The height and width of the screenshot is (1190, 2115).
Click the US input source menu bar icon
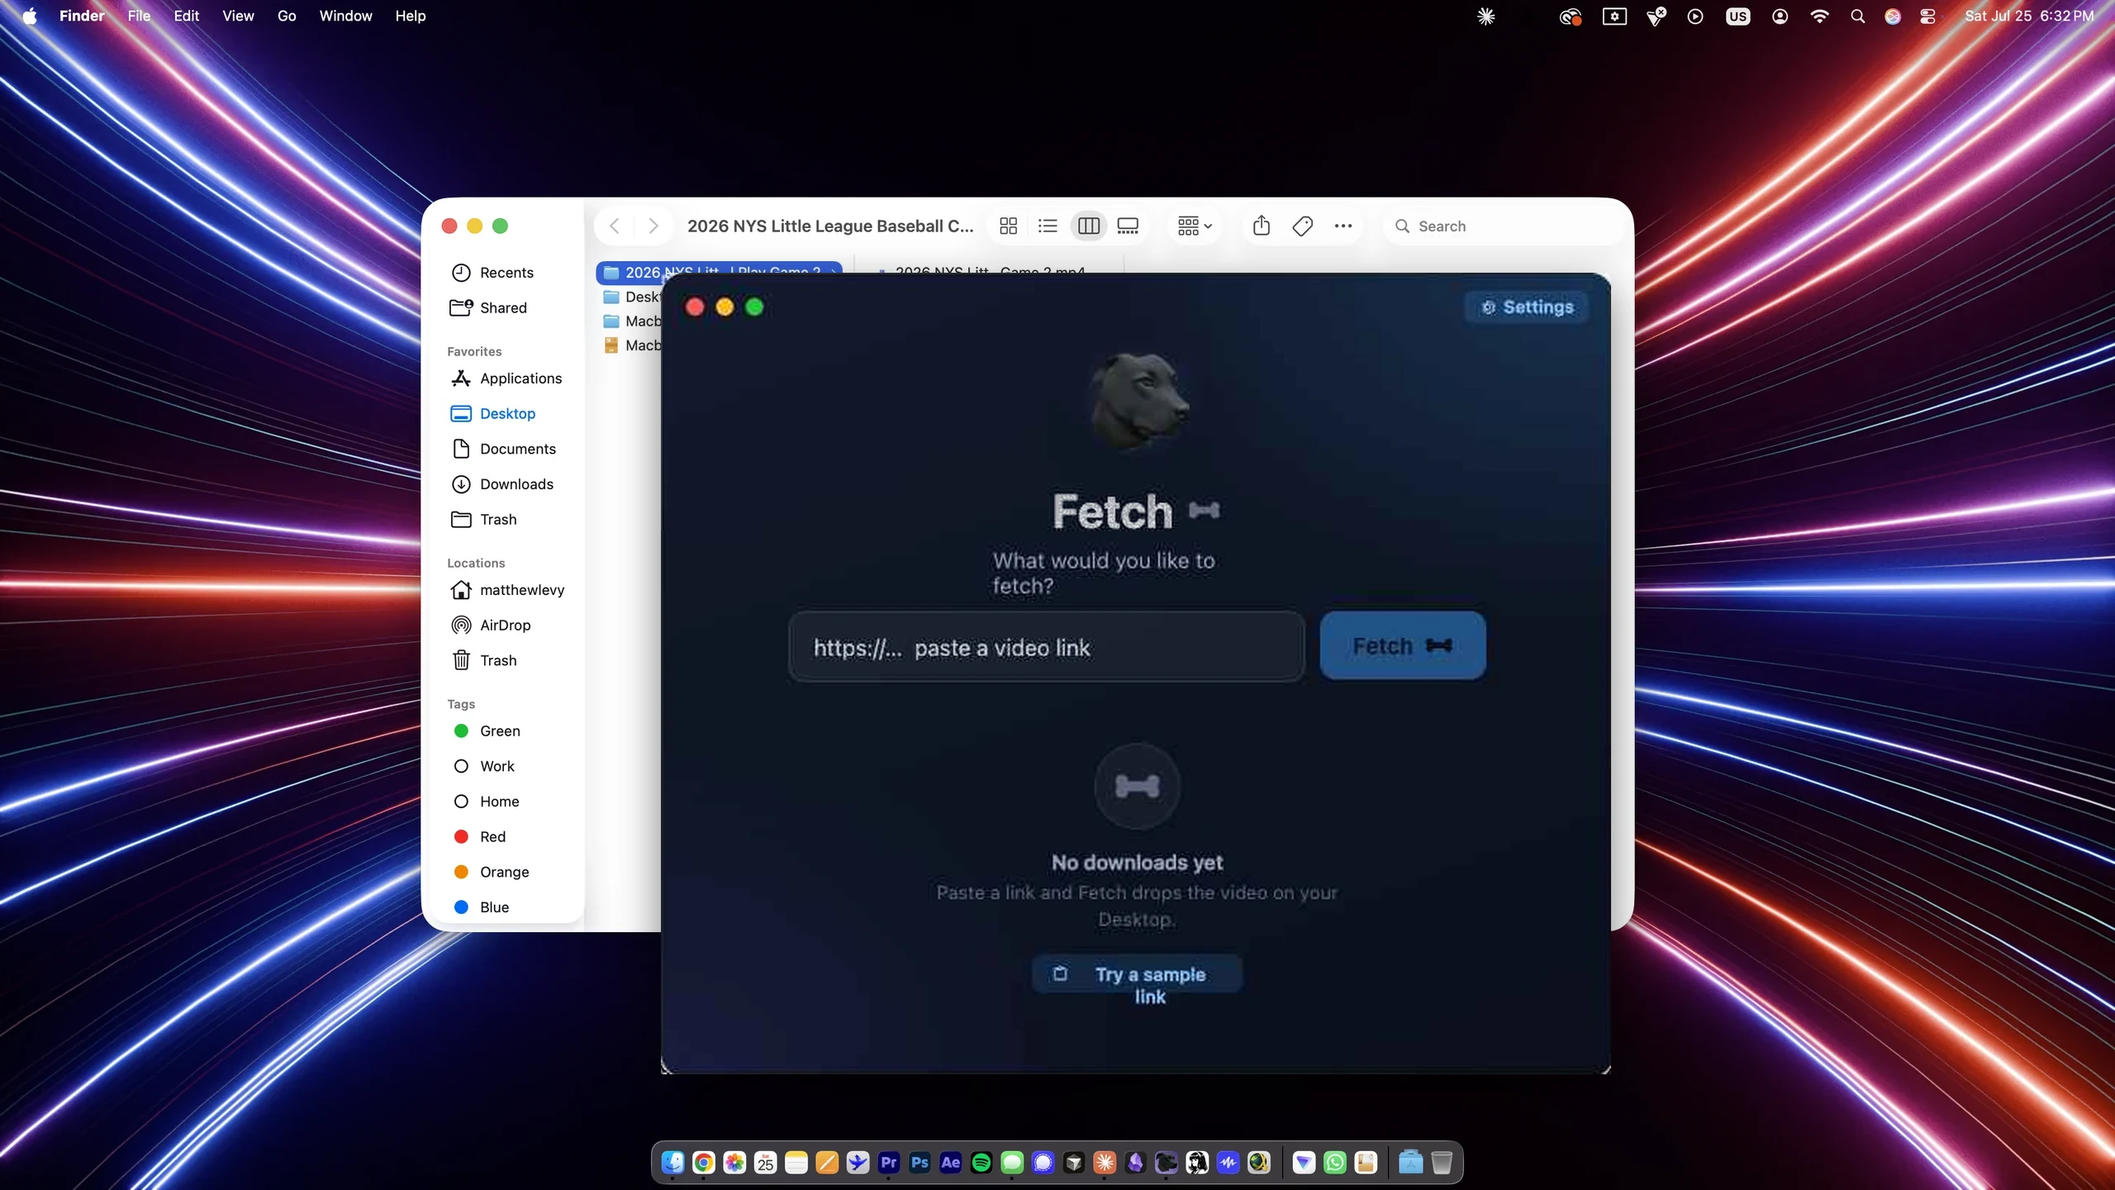pos(1737,16)
